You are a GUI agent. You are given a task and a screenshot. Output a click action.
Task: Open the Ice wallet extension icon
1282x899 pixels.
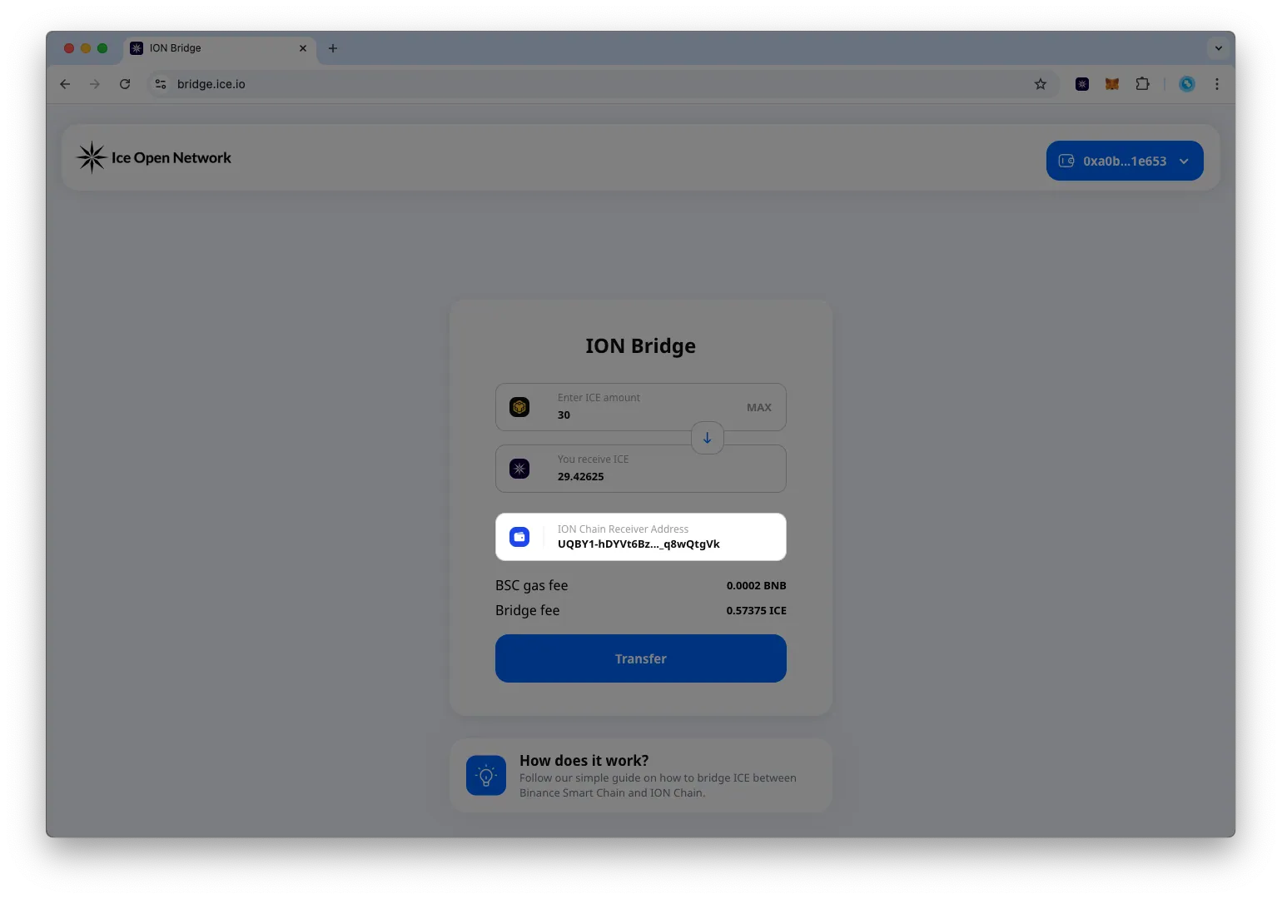[x=1082, y=84]
